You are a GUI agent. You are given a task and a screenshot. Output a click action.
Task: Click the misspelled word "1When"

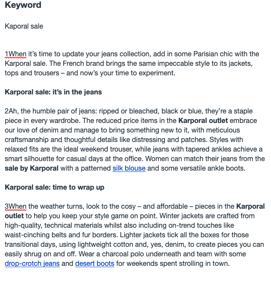click(16, 54)
